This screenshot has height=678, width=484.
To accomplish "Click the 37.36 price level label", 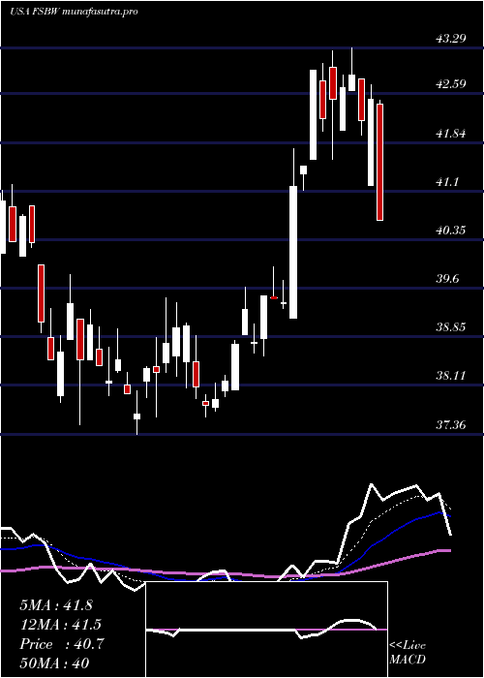I will 451,425.
